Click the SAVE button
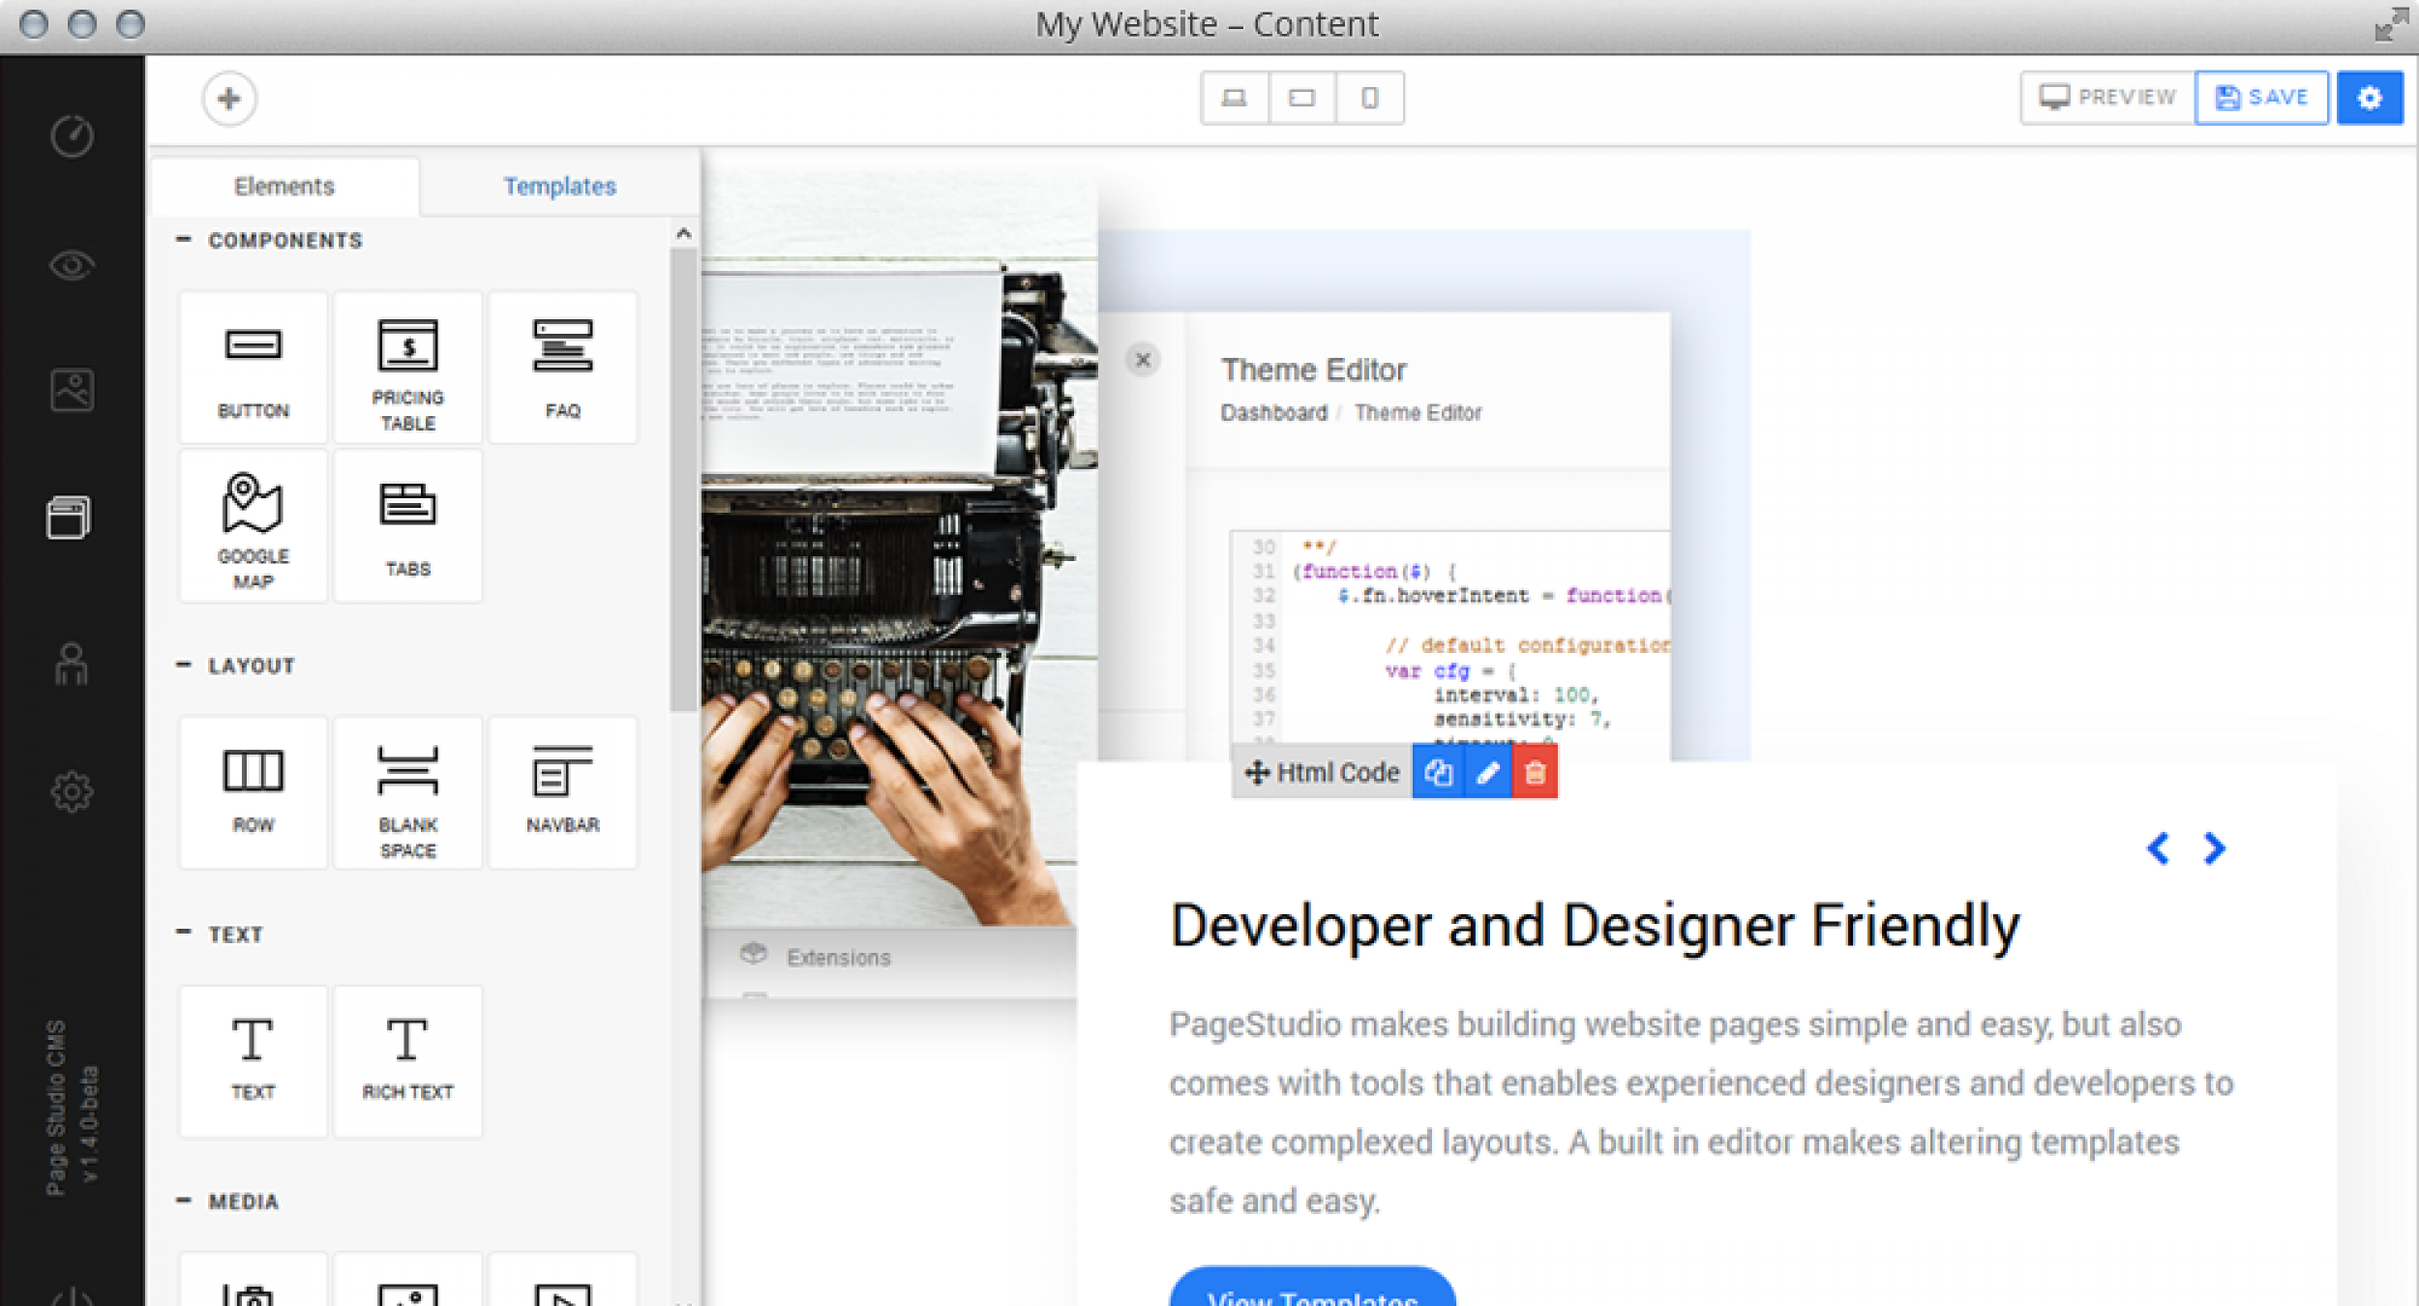This screenshot has height=1306, width=2419. tap(2262, 98)
